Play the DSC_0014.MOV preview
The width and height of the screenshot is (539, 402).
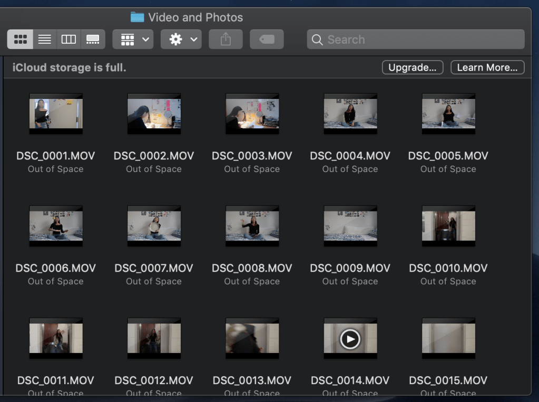(350, 339)
